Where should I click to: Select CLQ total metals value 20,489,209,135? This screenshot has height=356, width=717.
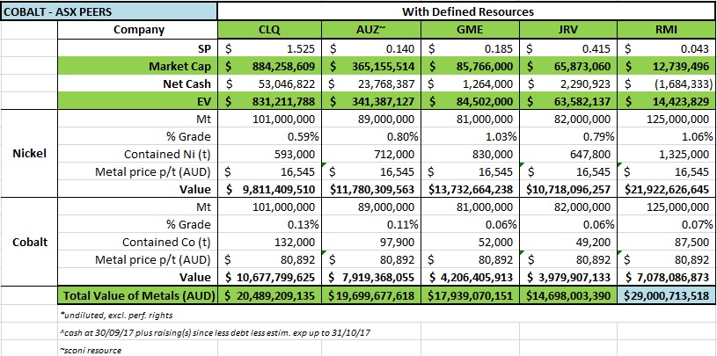[269, 295]
